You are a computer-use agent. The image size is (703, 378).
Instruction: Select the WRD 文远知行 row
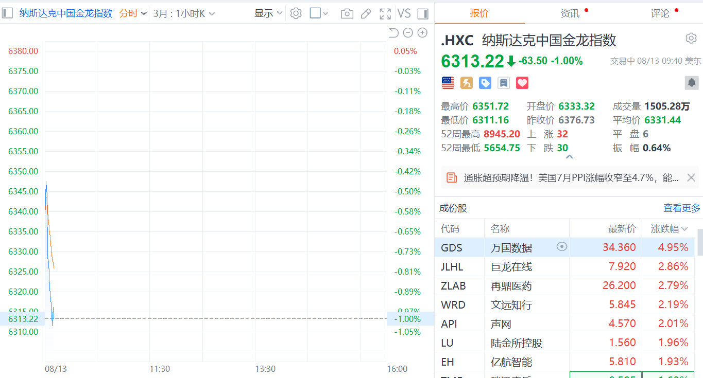564,304
